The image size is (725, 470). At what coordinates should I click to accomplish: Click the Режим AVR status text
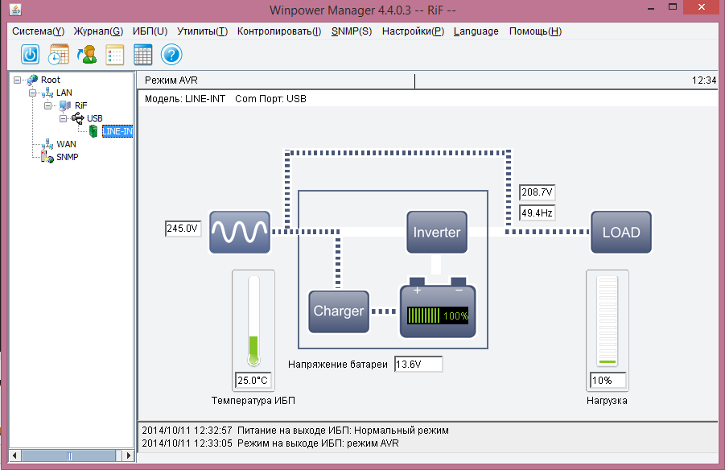pos(171,80)
